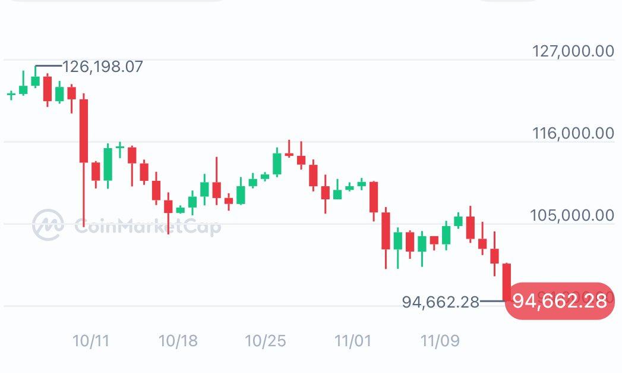Viewport: 622px width, 373px height.
Task: Tap the tall green candle before the late-October peak
Action: (x=277, y=164)
